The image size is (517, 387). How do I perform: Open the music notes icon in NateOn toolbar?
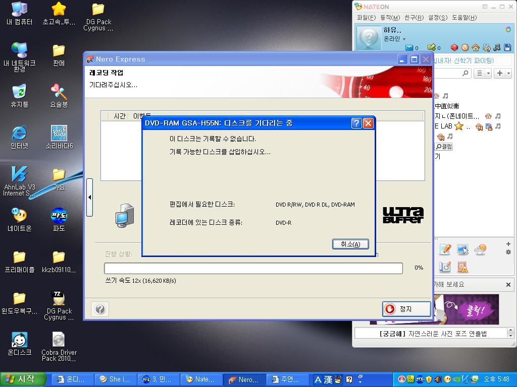pos(497,48)
